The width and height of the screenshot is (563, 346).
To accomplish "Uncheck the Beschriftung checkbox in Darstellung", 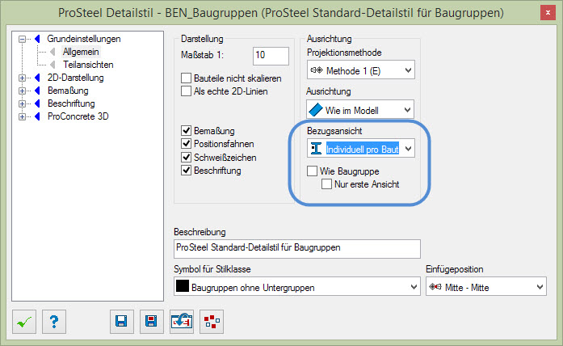I will pos(186,170).
